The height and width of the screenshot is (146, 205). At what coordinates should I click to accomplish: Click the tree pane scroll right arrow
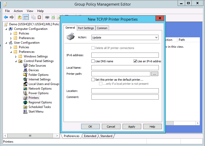pos(57,136)
